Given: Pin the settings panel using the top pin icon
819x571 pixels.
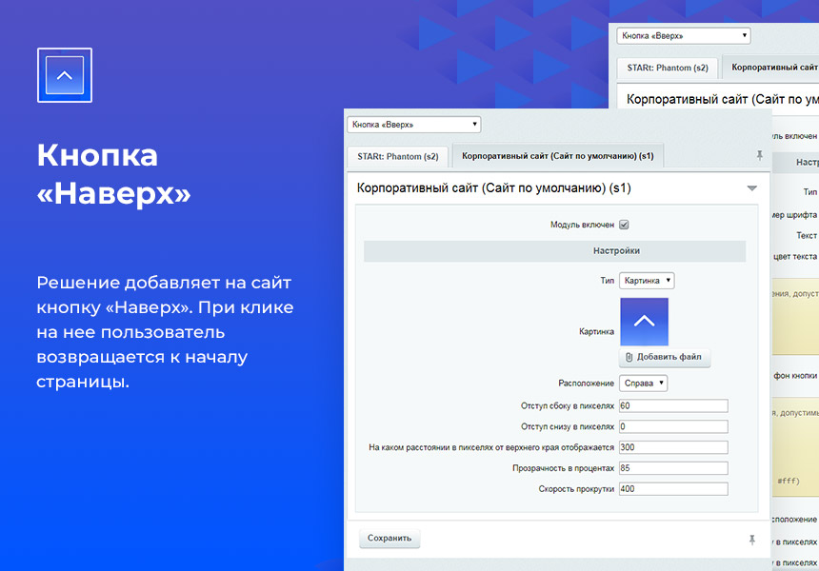Looking at the screenshot, I should click(759, 154).
